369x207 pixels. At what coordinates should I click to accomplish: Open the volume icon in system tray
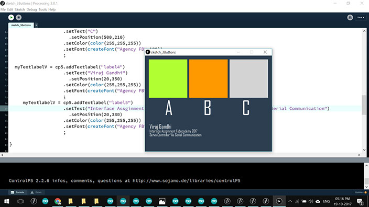pos(311,201)
